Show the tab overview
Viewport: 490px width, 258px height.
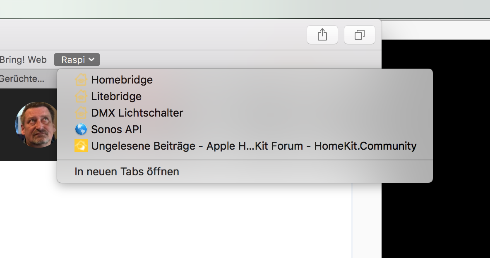pos(359,35)
